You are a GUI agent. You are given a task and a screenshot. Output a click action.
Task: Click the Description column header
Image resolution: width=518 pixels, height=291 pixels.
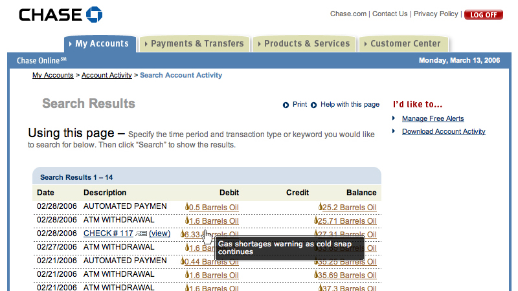105,193
